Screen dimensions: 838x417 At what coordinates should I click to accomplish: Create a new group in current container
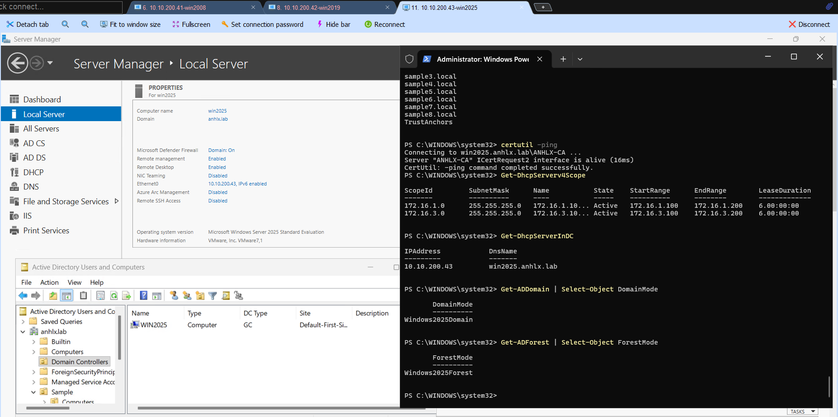tap(187, 295)
